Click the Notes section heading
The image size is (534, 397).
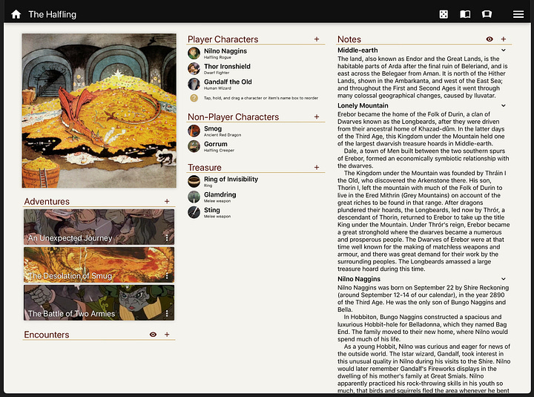[x=349, y=39]
